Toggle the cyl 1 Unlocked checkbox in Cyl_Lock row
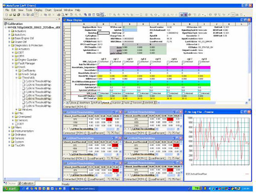The width and height of the screenshot is (256, 195). (99, 62)
